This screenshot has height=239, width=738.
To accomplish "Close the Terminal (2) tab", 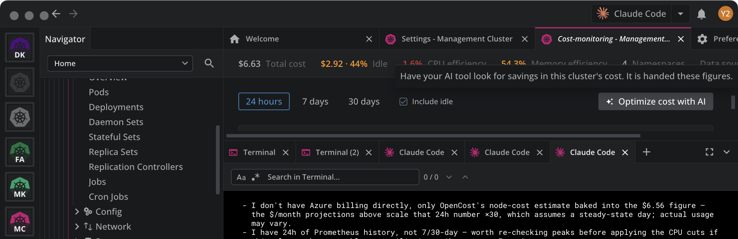I will (x=369, y=152).
